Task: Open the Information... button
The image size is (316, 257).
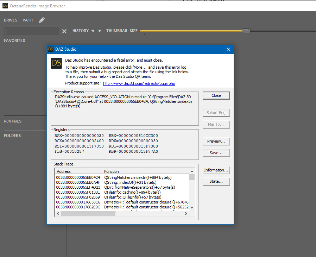Action: (x=216, y=170)
